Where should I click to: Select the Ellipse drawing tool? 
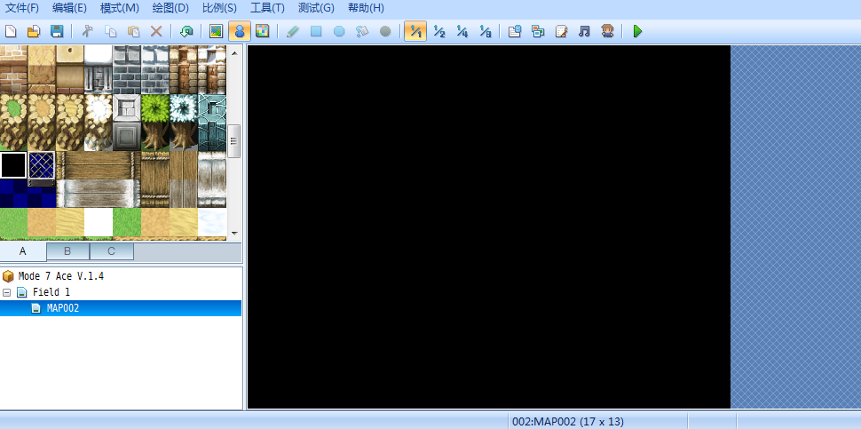coord(339,31)
